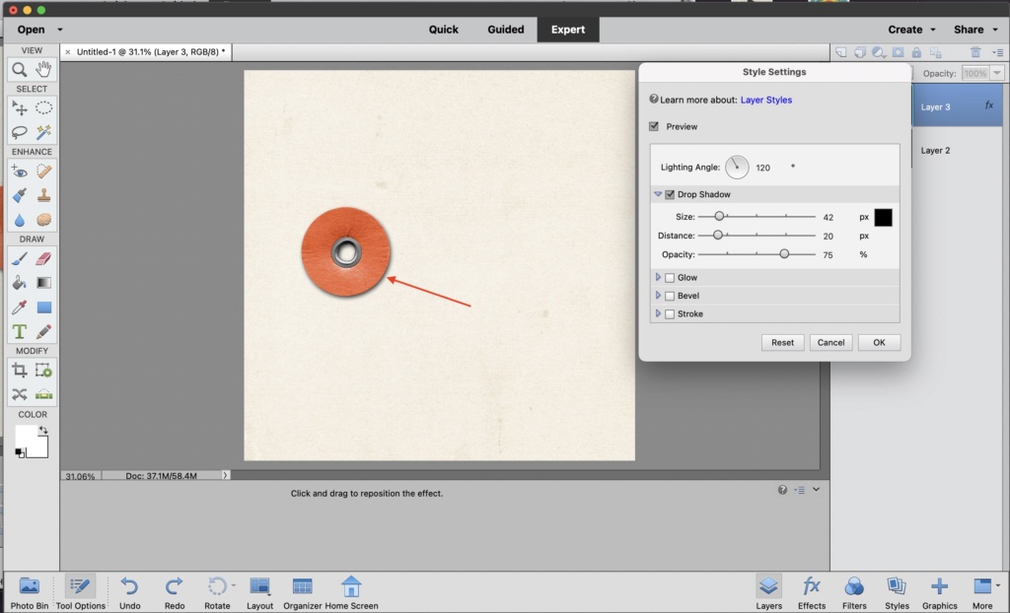Select the Zoom tool
1010x613 pixels.
pos(20,69)
